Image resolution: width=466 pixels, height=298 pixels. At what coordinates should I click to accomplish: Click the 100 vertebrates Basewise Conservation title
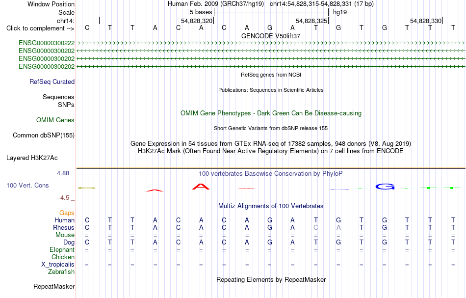[x=271, y=174]
